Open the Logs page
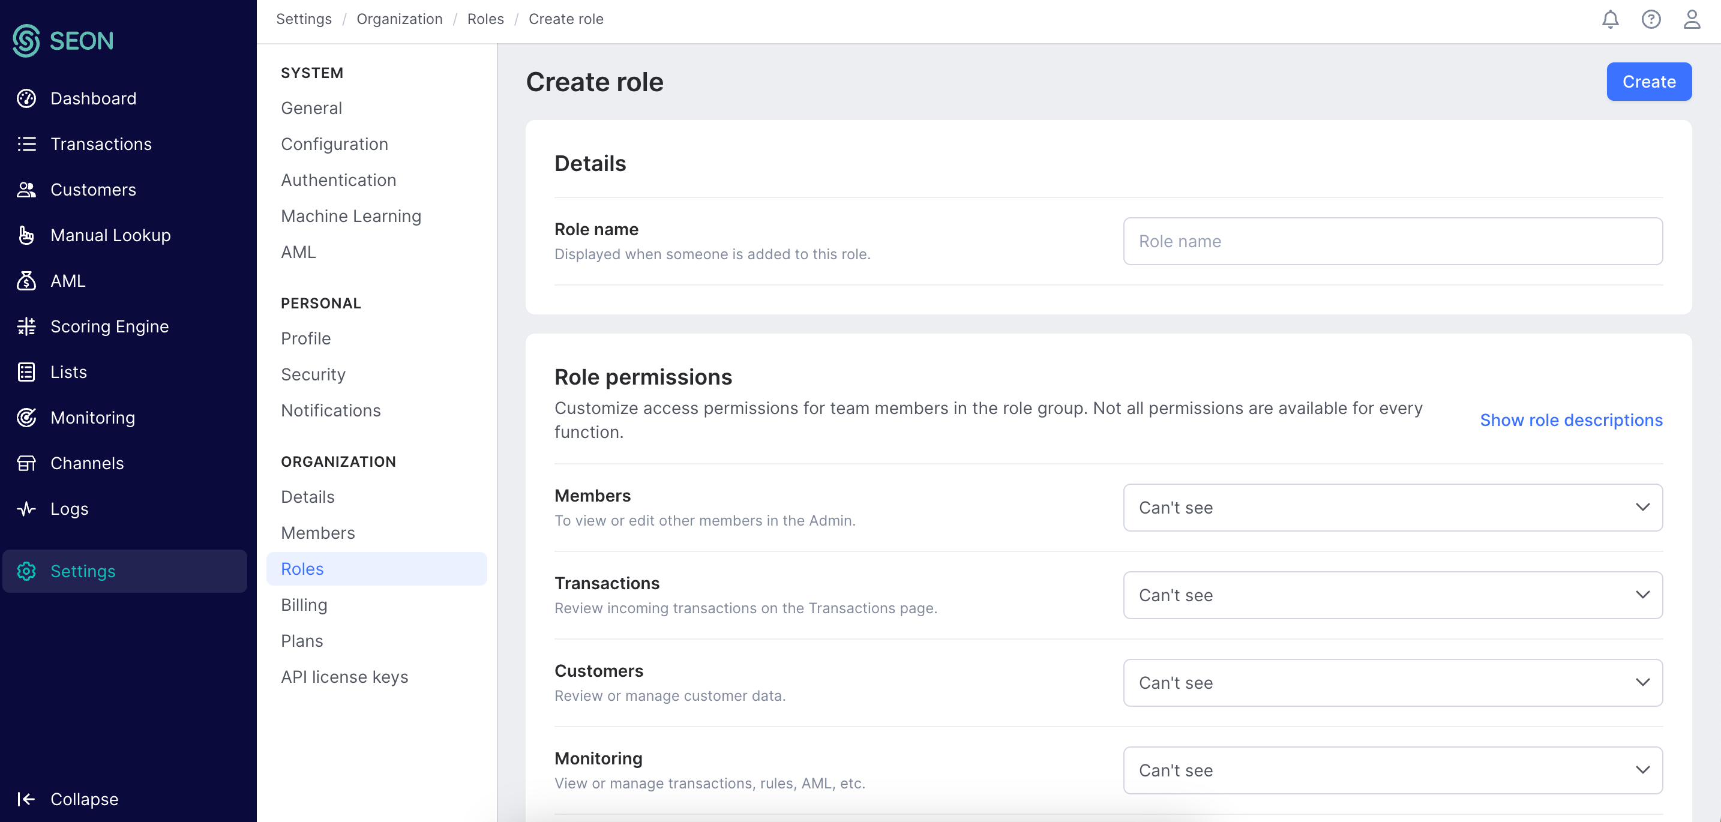 (x=70, y=509)
